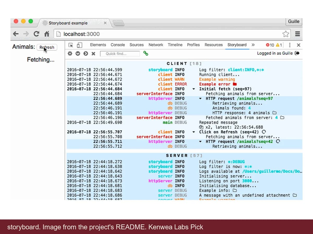Open the /Users/guillermo/Docs logs path link

point(272,171)
